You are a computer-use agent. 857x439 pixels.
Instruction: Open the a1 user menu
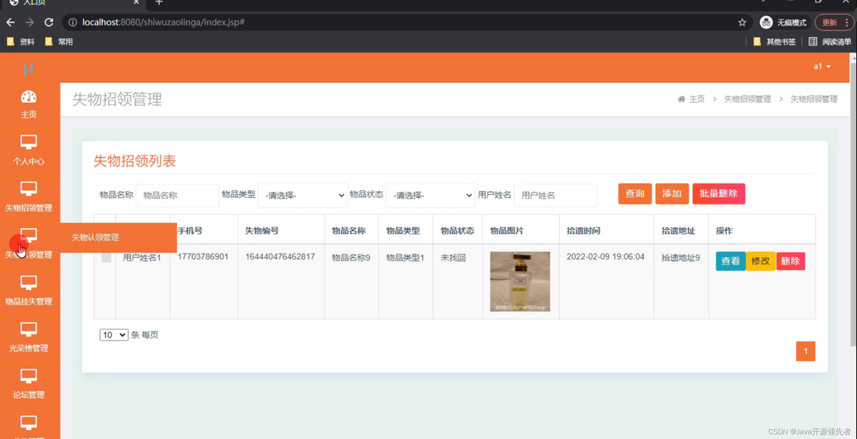[822, 66]
